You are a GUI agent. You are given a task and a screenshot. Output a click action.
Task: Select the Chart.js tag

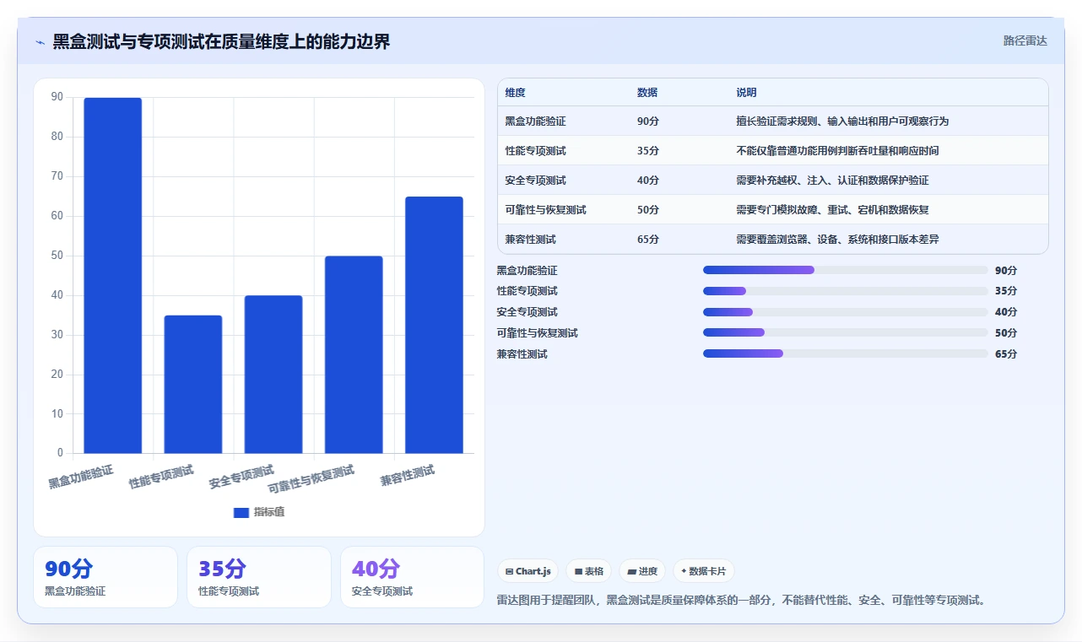click(x=527, y=571)
